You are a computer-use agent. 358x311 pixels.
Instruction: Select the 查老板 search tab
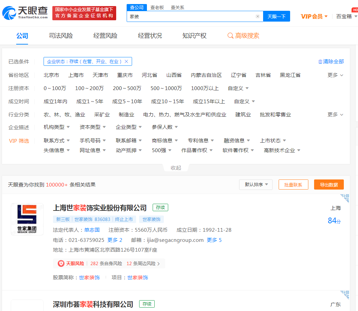pos(157,7)
